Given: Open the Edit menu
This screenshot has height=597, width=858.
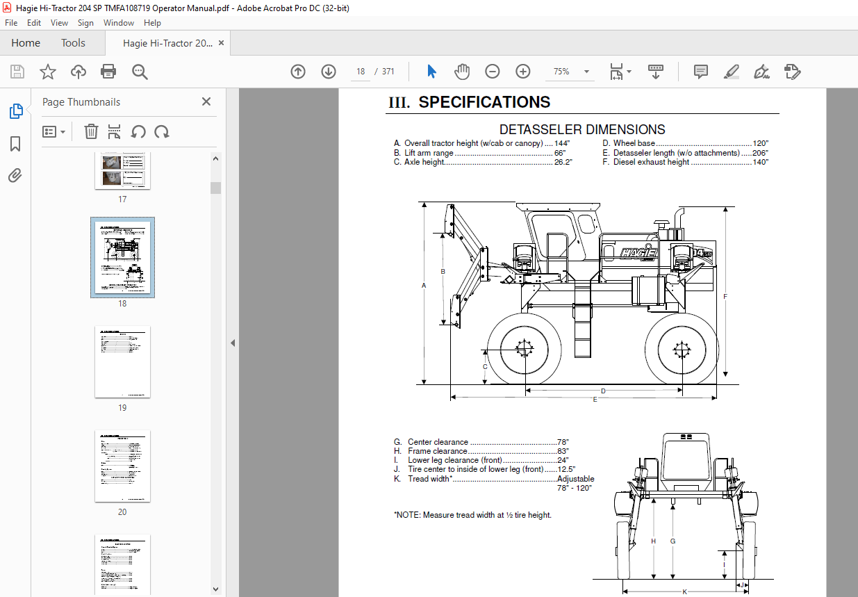Looking at the screenshot, I should pyautogui.click(x=34, y=23).
